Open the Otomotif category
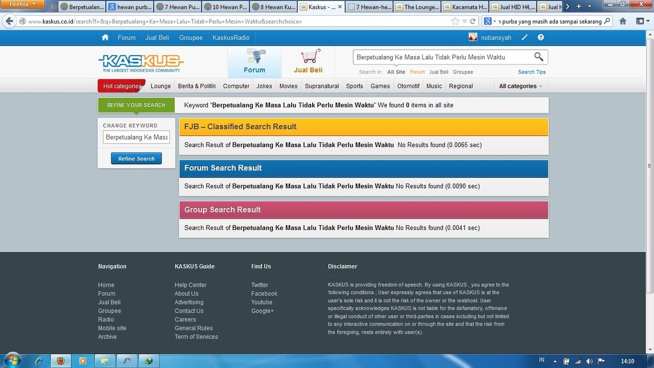The height and width of the screenshot is (368, 654). (x=408, y=86)
